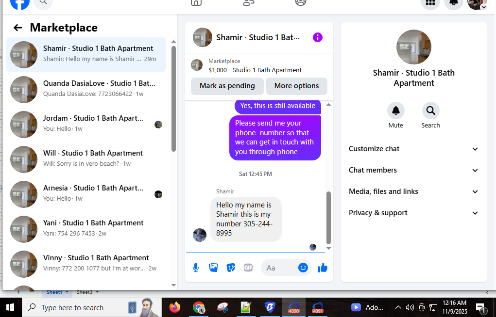Expand Customize chat section
The height and width of the screenshot is (317, 496).
(x=413, y=149)
